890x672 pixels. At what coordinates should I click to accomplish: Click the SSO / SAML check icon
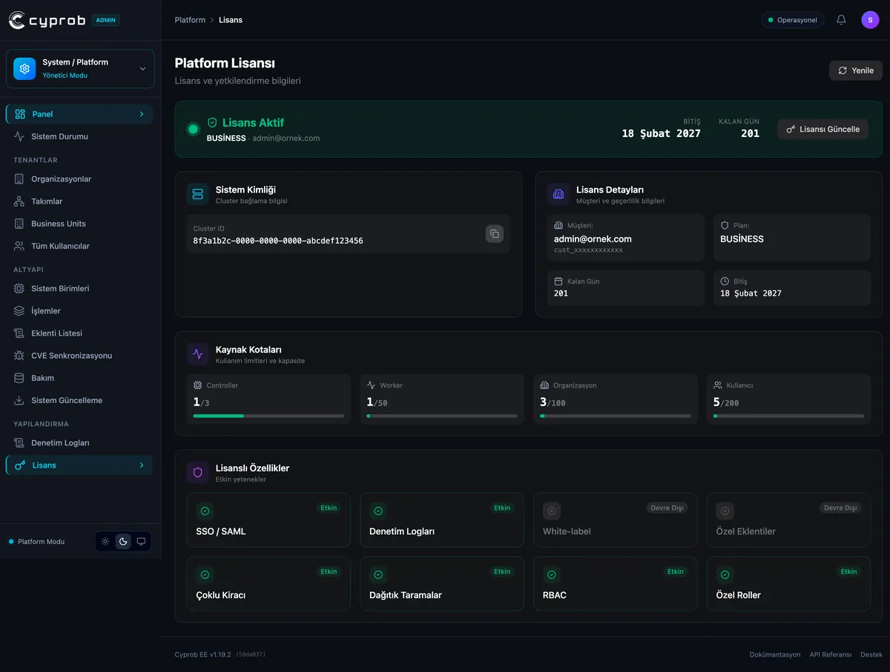tap(205, 511)
